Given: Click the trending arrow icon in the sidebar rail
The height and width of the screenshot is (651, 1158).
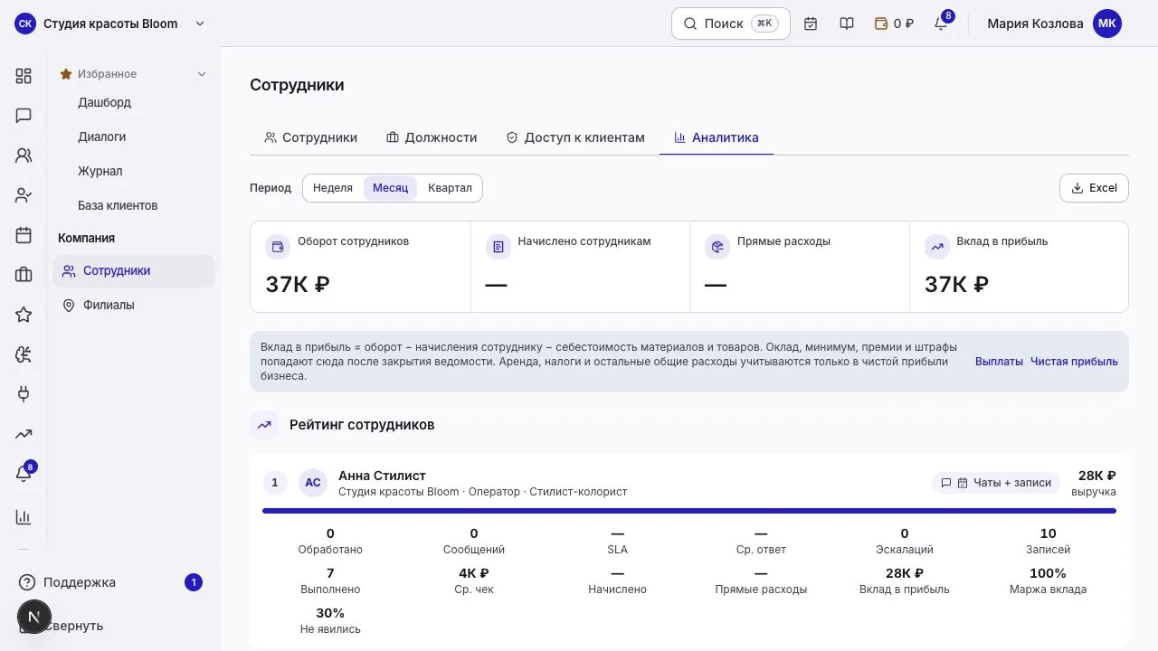Looking at the screenshot, I should click(x=24, y=434).
